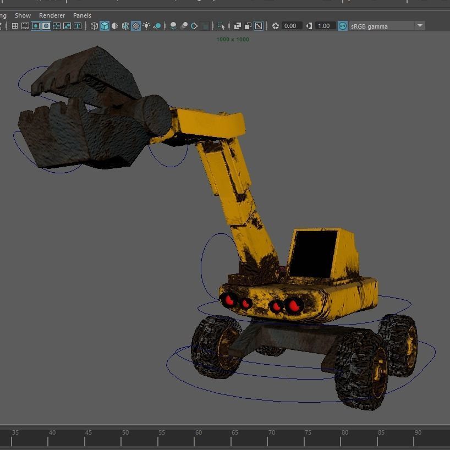Toggle X-Ray Joints icon
450x450 pixels.
point(259,26)
